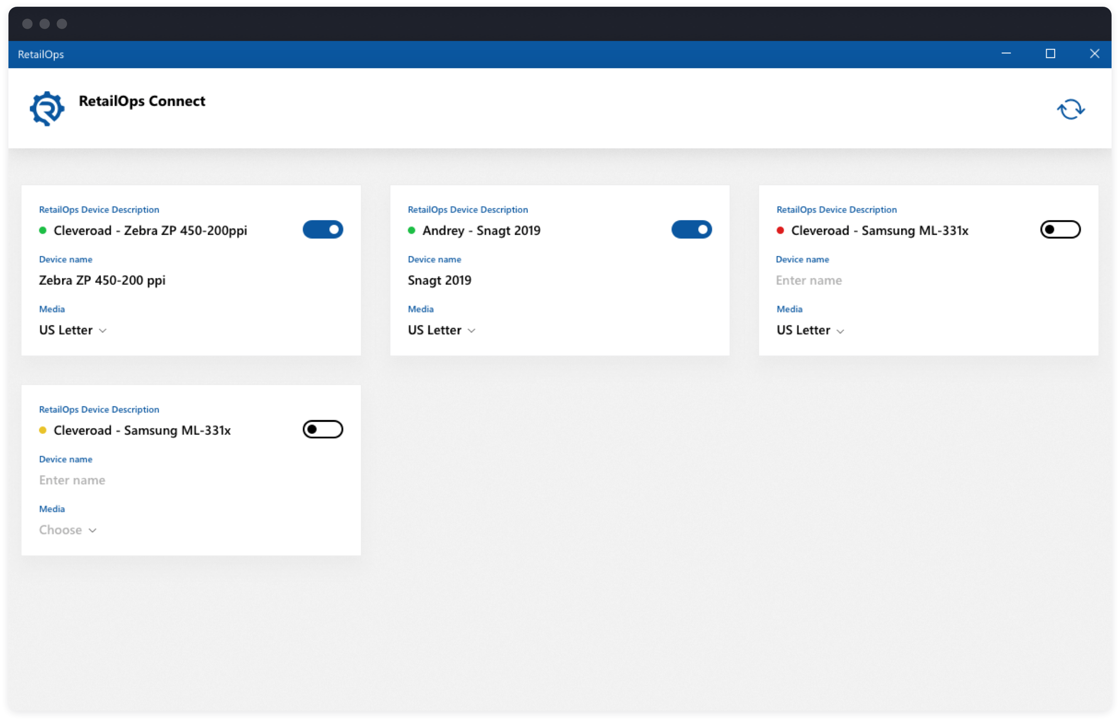The image size is (1120, 721).
Task: Close the RetailOps window with X
Action: [x=1094, y=54]
